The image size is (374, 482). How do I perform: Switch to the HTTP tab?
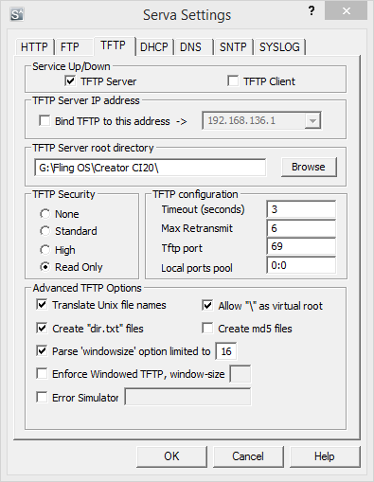click(34, 47)
